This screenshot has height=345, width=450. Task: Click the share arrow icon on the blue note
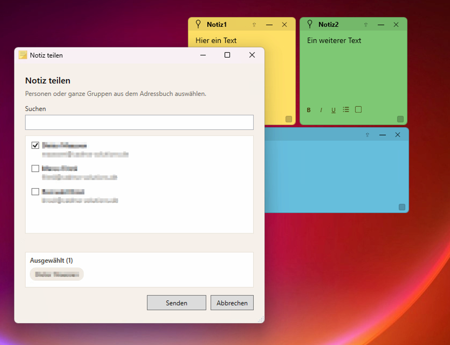pyautogui.click(x=367, y=135)
